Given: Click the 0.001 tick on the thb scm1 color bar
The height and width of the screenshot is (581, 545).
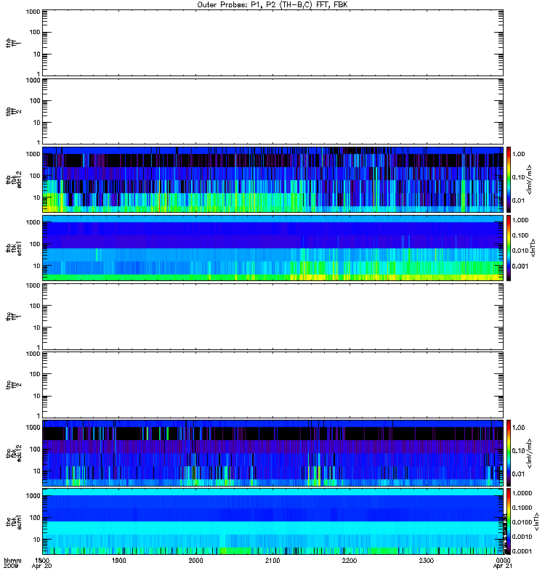Looking at the screenshot, I should coord(520,267).
